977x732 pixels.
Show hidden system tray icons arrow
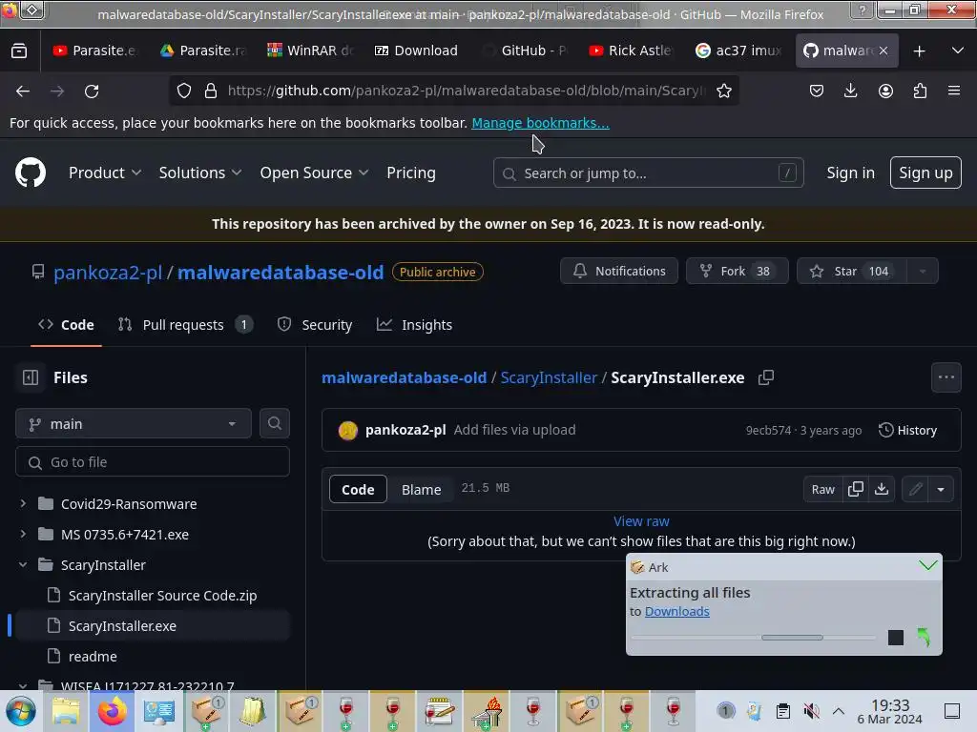click(x=839, y=711)
